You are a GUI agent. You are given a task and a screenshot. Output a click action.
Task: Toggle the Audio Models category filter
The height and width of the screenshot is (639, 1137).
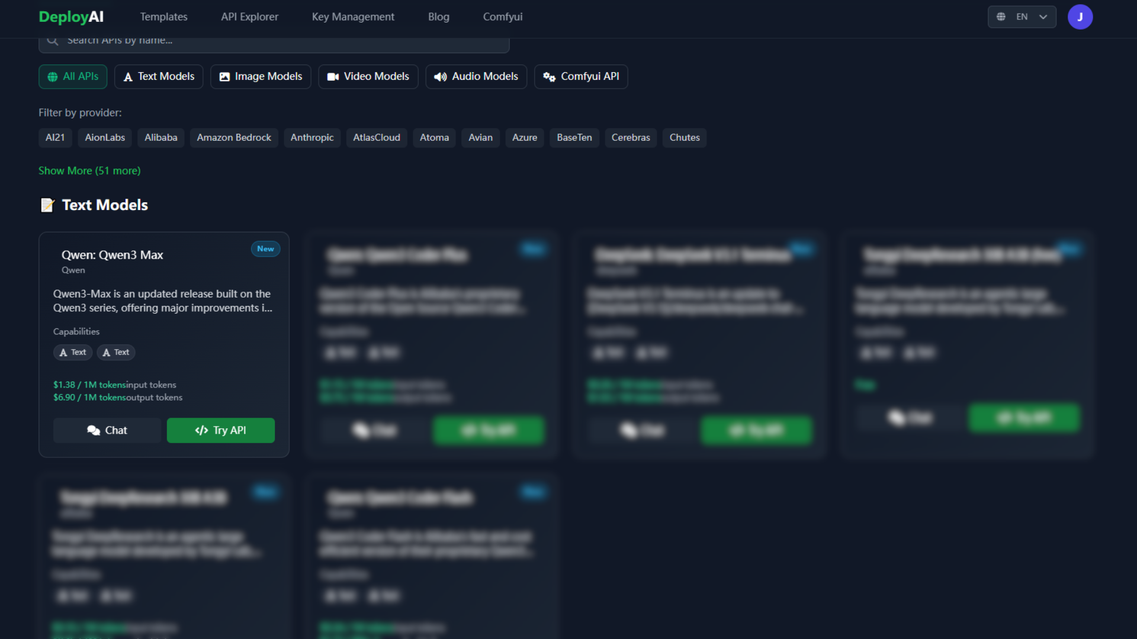476,76
